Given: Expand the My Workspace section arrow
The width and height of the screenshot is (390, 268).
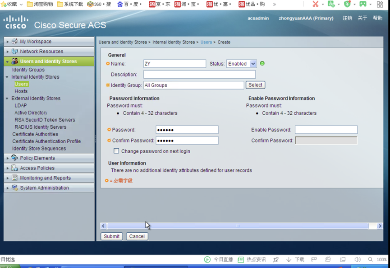Looking at the screenshot, I should [8, 42].
